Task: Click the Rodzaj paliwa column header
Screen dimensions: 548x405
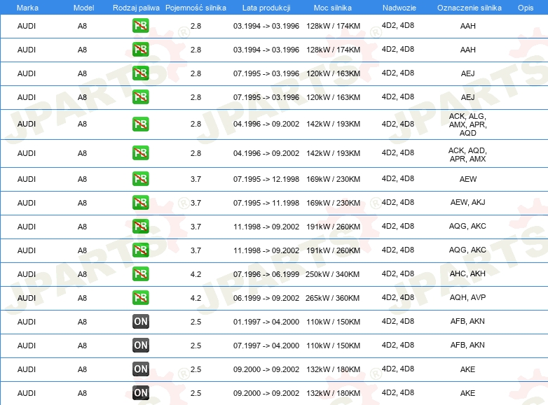Action: point(136,7)
